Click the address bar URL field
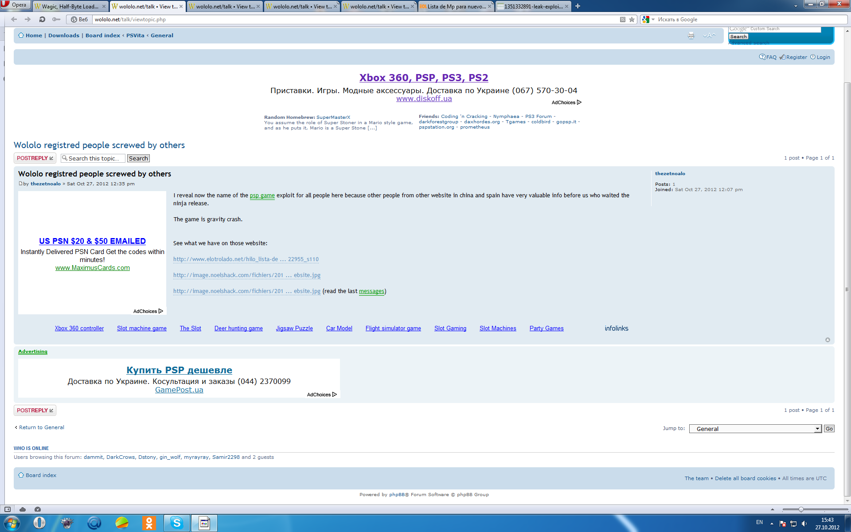Viewport: 851px width, 532px height. [x=355, y=20]
